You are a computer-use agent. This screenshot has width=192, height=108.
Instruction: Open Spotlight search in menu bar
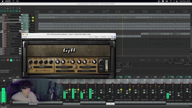(x=174, y=1)
